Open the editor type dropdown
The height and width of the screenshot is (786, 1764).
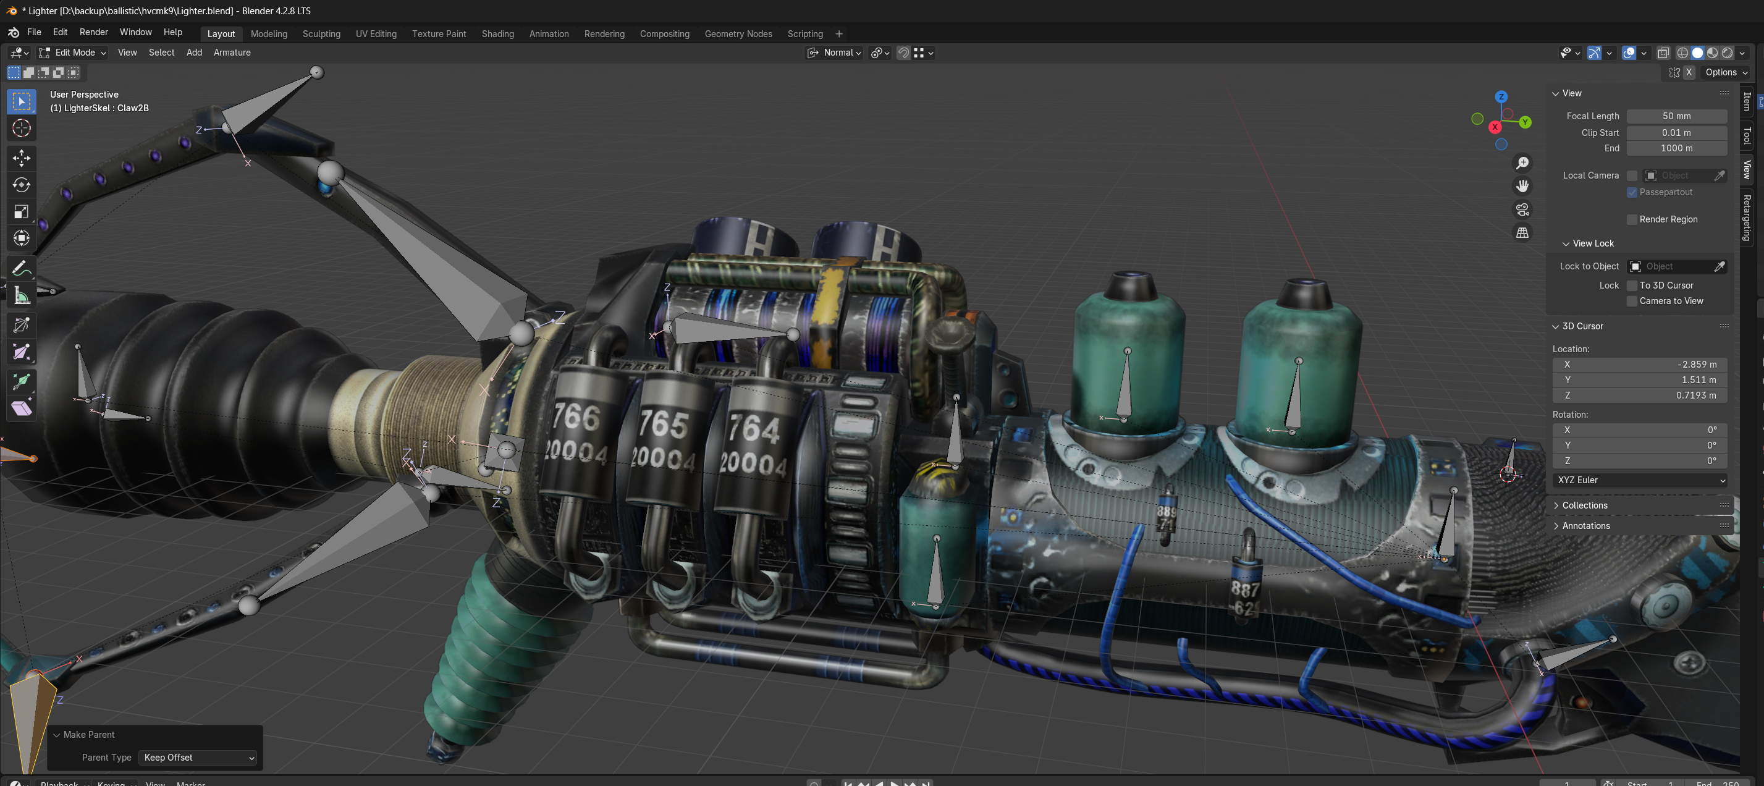[19, 53]
